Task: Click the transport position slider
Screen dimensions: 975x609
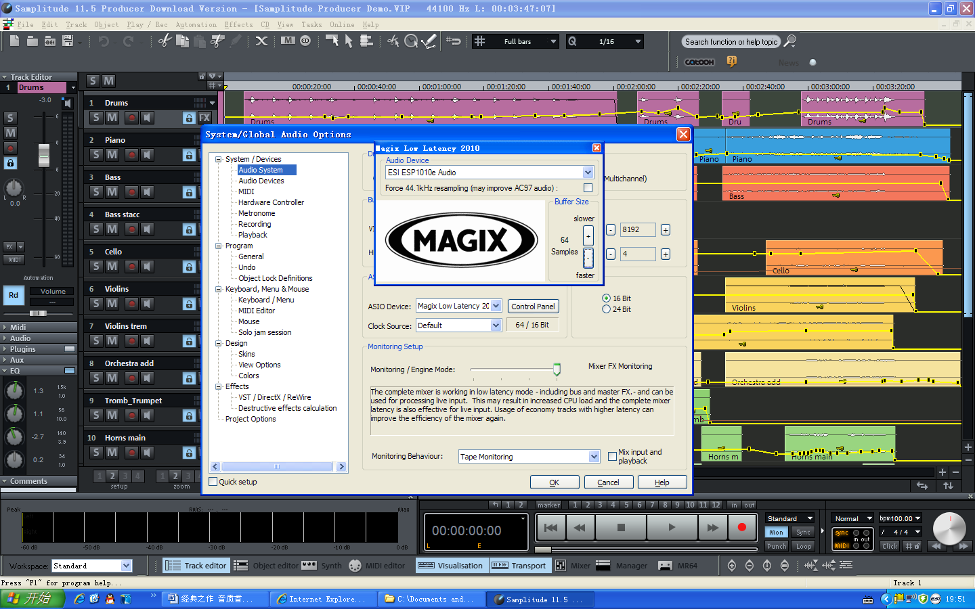Action: tap(543, 549)
